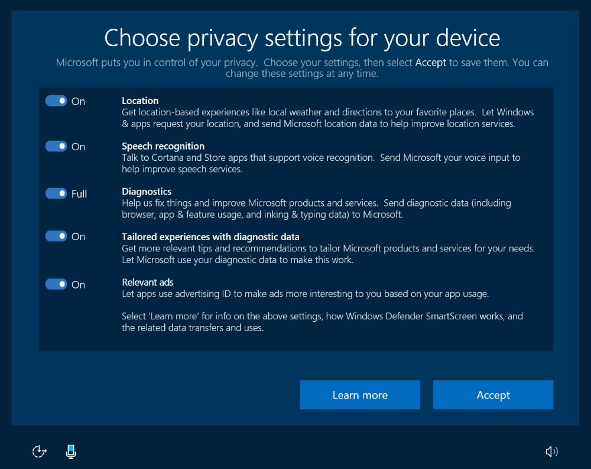This screenshot has height=469, width=591.
Task: Switch the Diagnostics toggle from Full
Action: tap(56, 193)
